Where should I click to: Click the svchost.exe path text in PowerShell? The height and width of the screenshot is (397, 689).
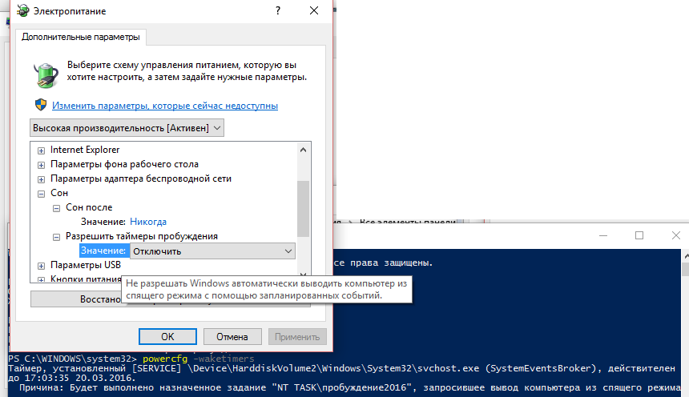point(333,368)
